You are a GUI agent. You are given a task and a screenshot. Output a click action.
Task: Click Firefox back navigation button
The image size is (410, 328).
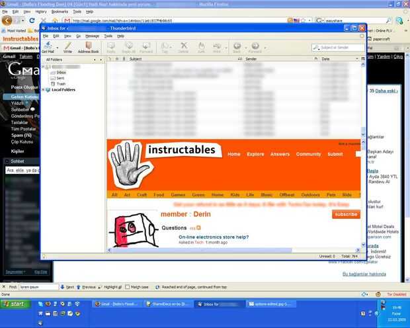pos(7,20)
